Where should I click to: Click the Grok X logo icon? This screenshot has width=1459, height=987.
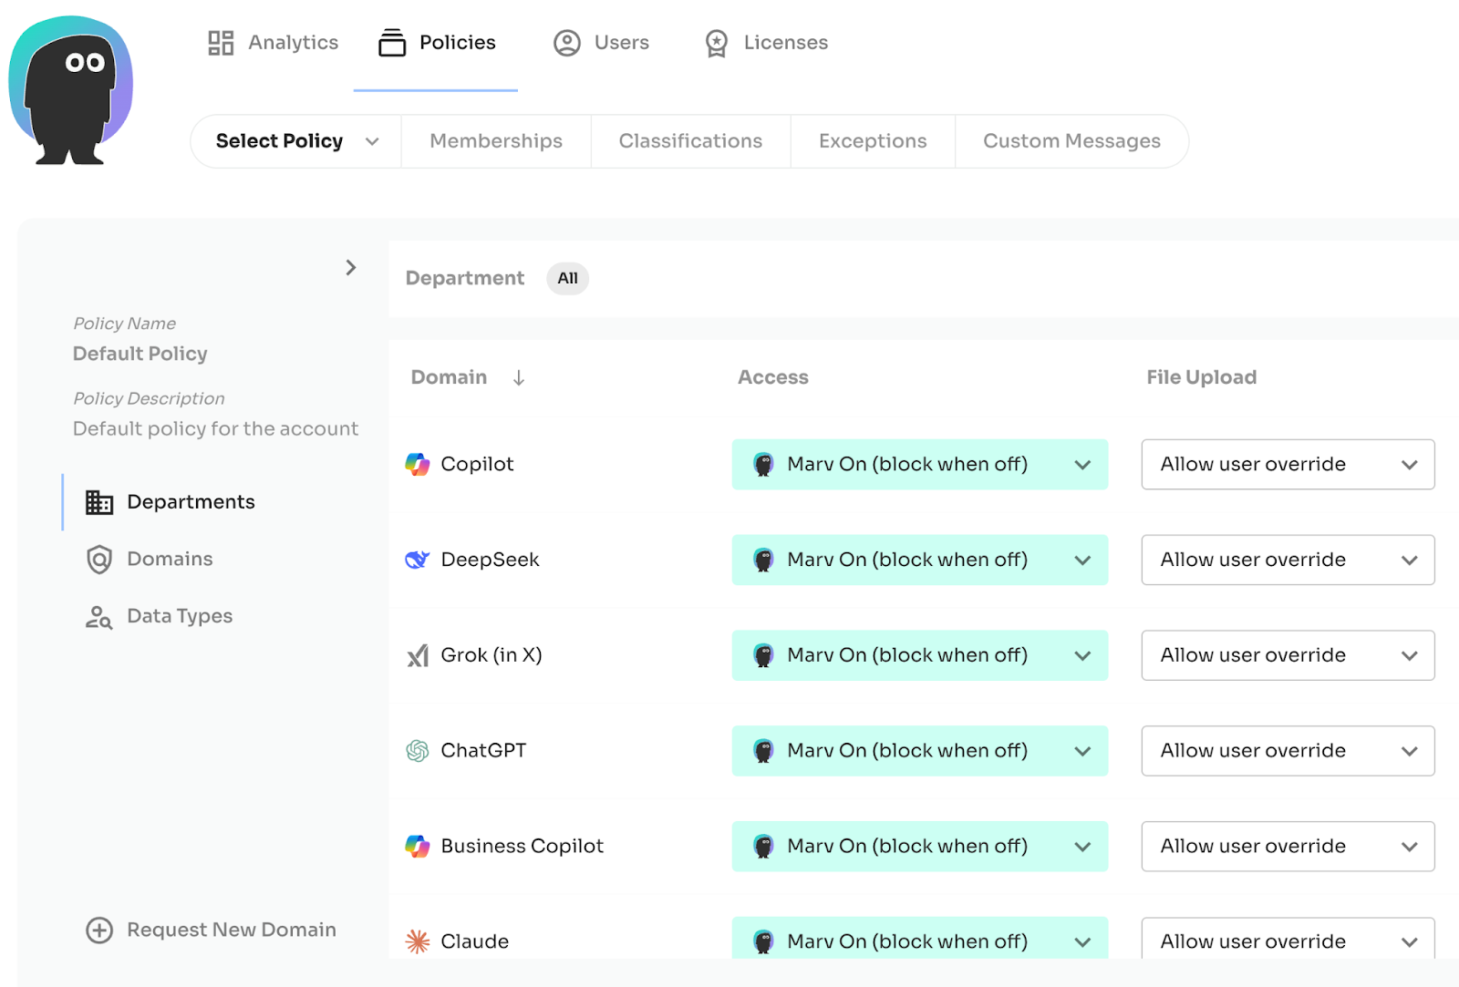pyautogui.click(x=418, y=655)
